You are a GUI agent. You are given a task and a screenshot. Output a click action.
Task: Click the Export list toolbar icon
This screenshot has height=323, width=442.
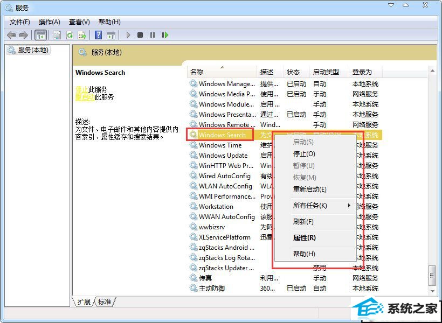click(82, 35)
